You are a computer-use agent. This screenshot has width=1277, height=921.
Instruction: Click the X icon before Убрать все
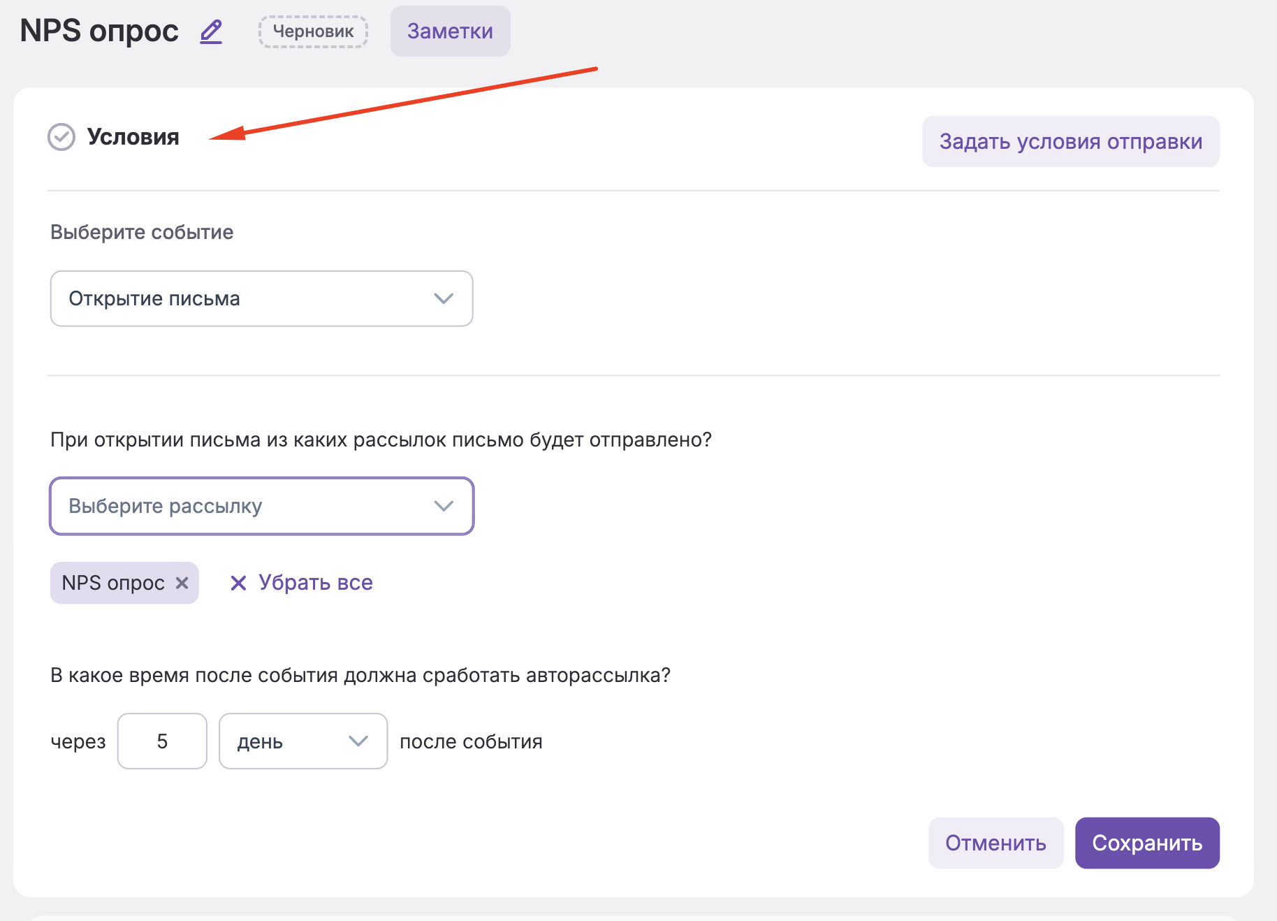(x=238, y=583)
